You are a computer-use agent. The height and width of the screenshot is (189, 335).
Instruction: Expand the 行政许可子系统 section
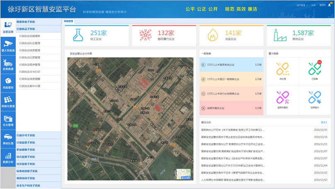(38, 135)
